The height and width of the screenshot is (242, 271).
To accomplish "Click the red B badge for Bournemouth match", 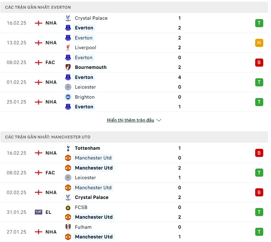I will click(259, 62).
